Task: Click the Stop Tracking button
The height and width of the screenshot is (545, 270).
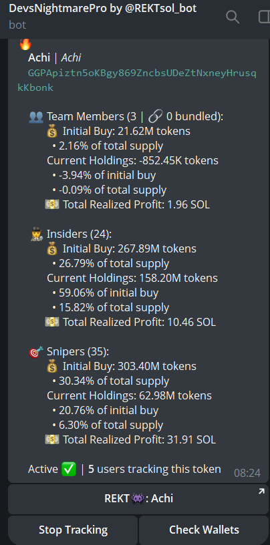Action: [x=73, y=530]
